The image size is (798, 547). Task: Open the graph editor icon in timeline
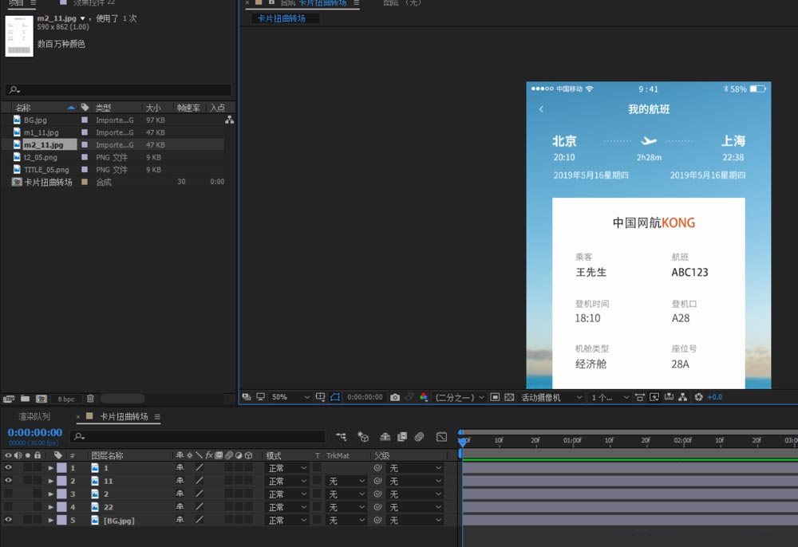point(441,437)
